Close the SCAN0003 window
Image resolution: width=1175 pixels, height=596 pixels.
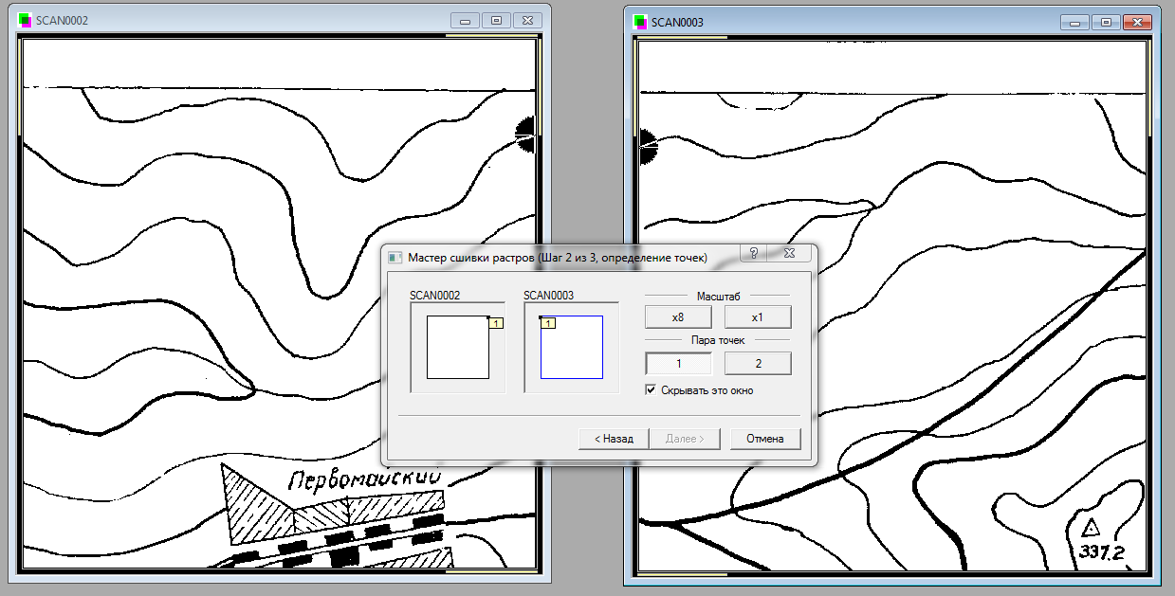click(x=1136, y=22)
